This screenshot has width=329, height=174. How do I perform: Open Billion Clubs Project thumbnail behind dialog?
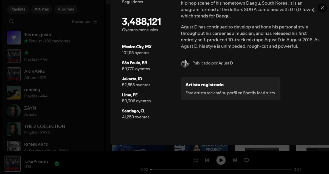pos(201,148)
